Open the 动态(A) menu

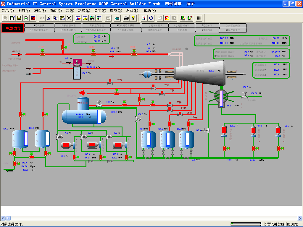click(84, 10)
